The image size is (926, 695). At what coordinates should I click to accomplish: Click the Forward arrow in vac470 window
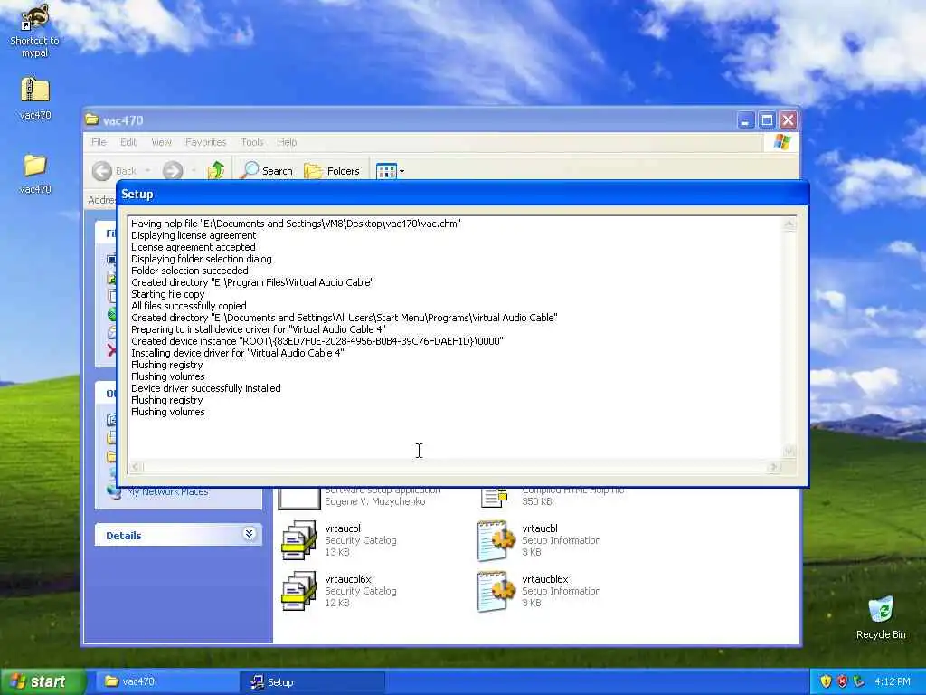(x=173, y=171)
